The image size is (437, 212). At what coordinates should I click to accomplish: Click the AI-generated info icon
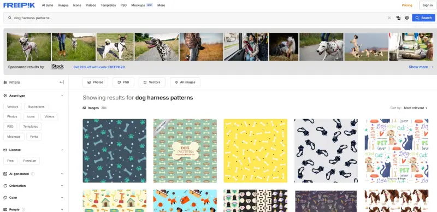click(x=33, y=174)
